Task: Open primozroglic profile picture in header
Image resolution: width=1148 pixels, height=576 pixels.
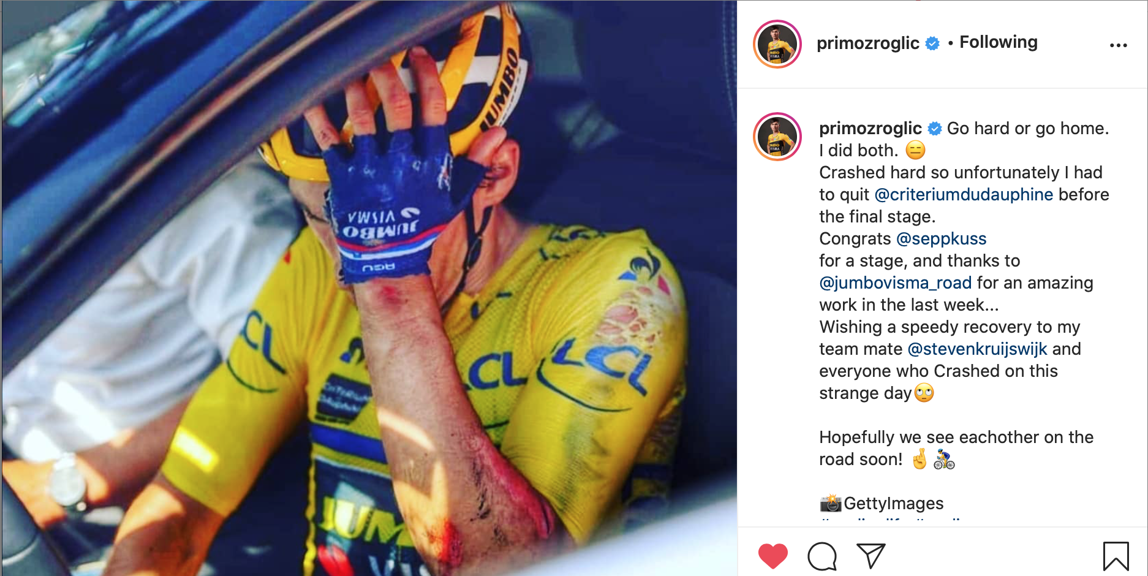Action: [777, 44]
